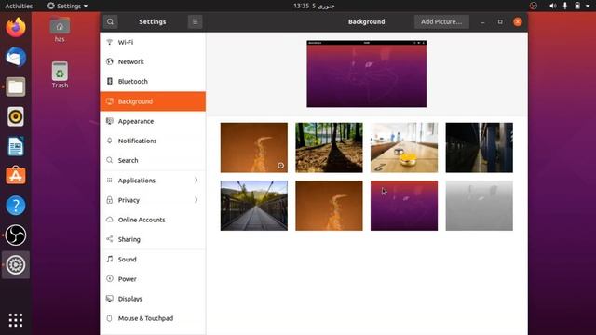
Task: Open Ubuntu Software from the dock
Action: coord(16,176)
